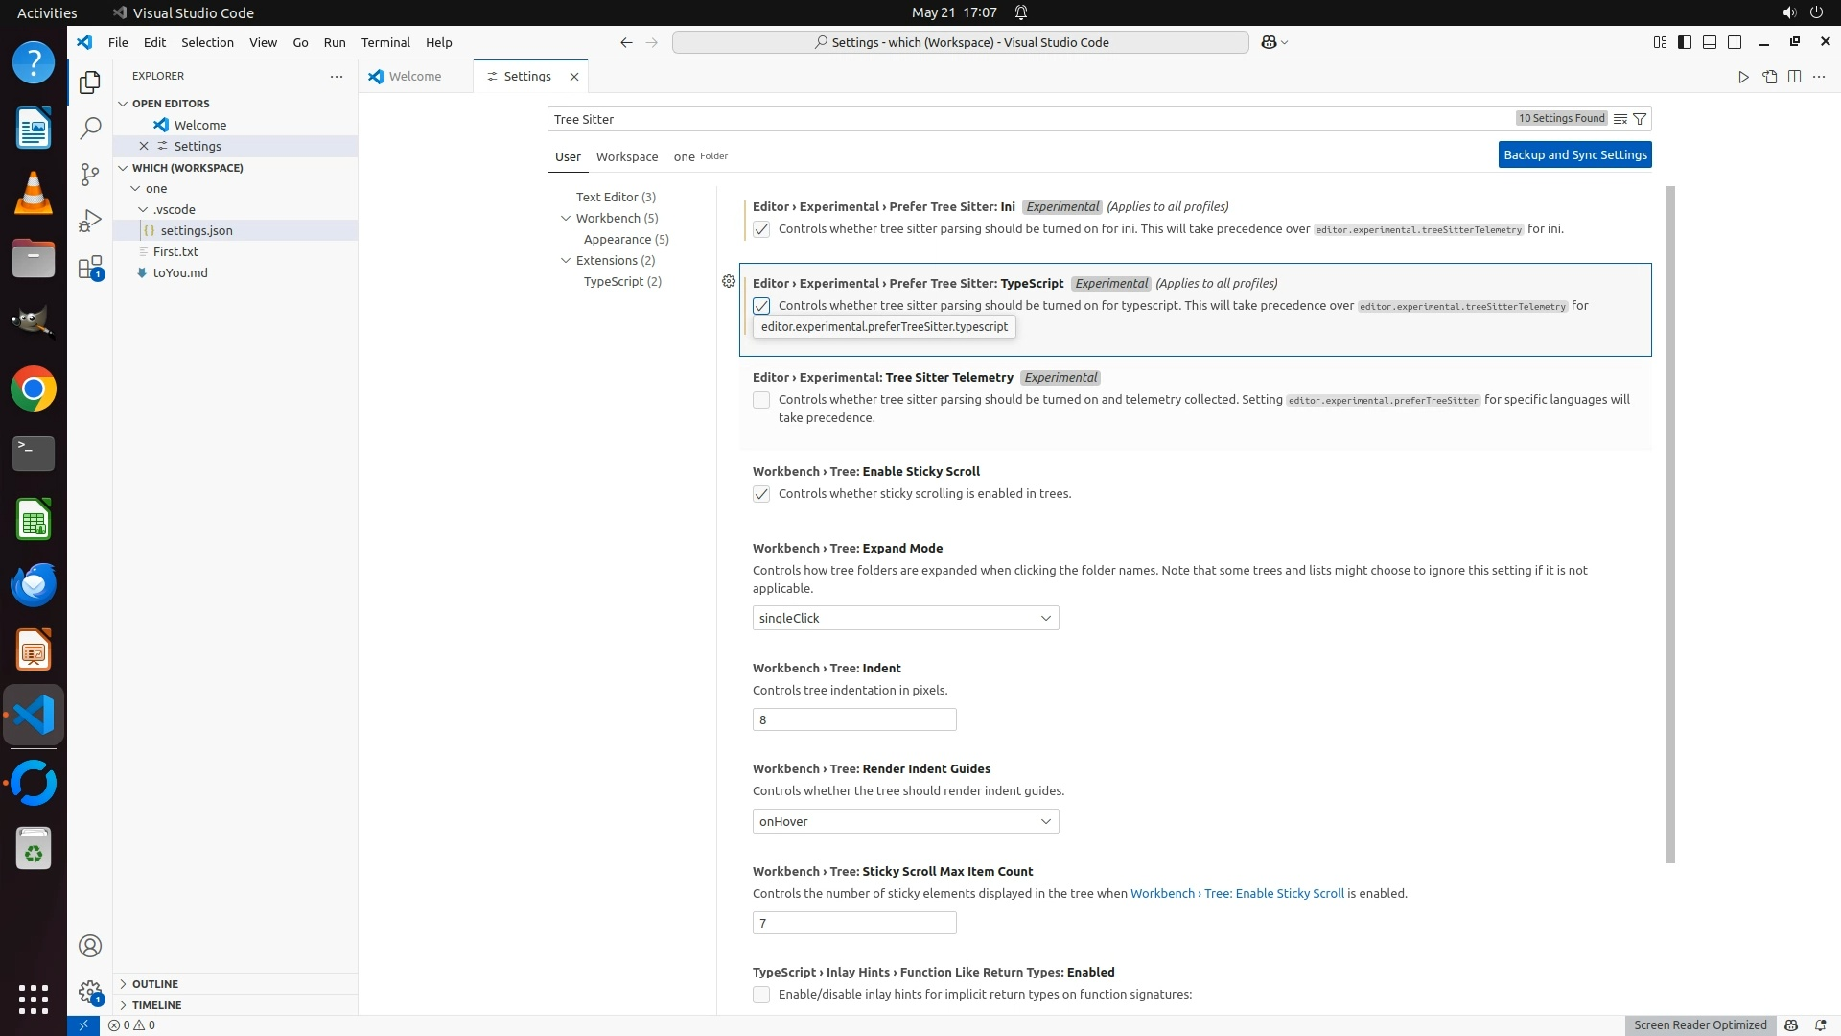Follow Workbench Tree Enable Sticky Scroll link

click(1237, 893)
